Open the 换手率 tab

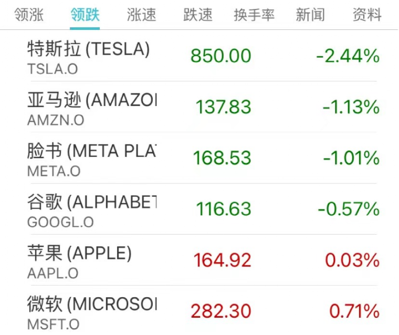pos(254,15)
